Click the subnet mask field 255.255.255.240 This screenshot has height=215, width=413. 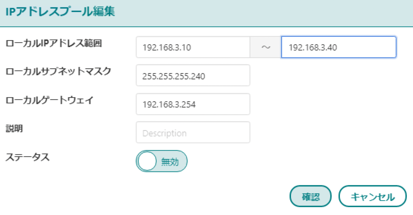tap(193, 75)
